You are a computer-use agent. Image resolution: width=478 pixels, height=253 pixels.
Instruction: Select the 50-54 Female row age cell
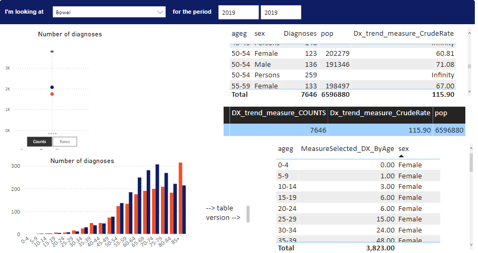241,54
